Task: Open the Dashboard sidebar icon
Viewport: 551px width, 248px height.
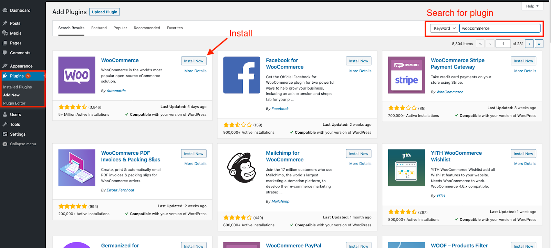Action: click(5, 10)
